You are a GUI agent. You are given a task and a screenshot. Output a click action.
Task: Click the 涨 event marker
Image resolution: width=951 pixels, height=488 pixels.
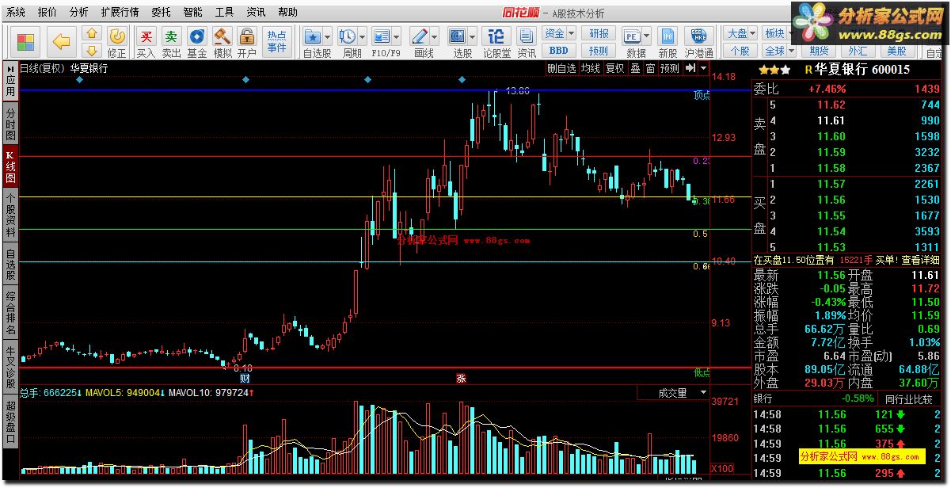(x=461, y=378)
